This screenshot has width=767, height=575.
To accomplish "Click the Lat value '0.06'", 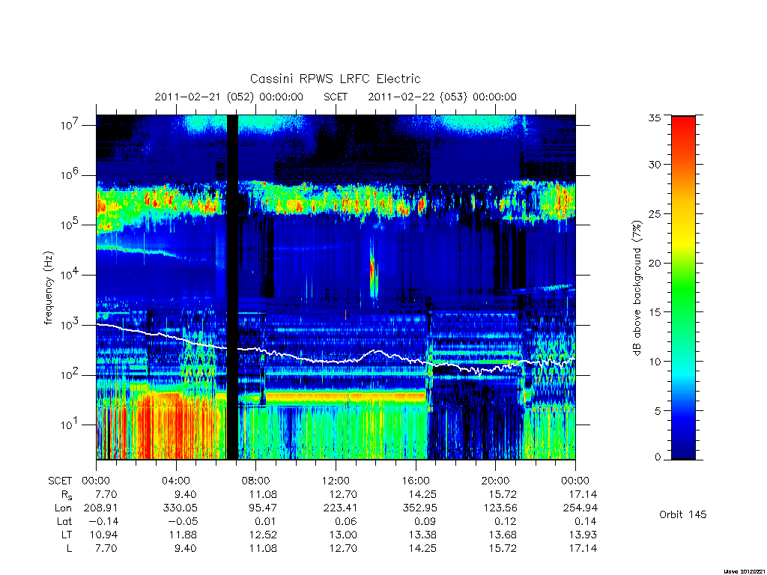I will pos(346,521).
